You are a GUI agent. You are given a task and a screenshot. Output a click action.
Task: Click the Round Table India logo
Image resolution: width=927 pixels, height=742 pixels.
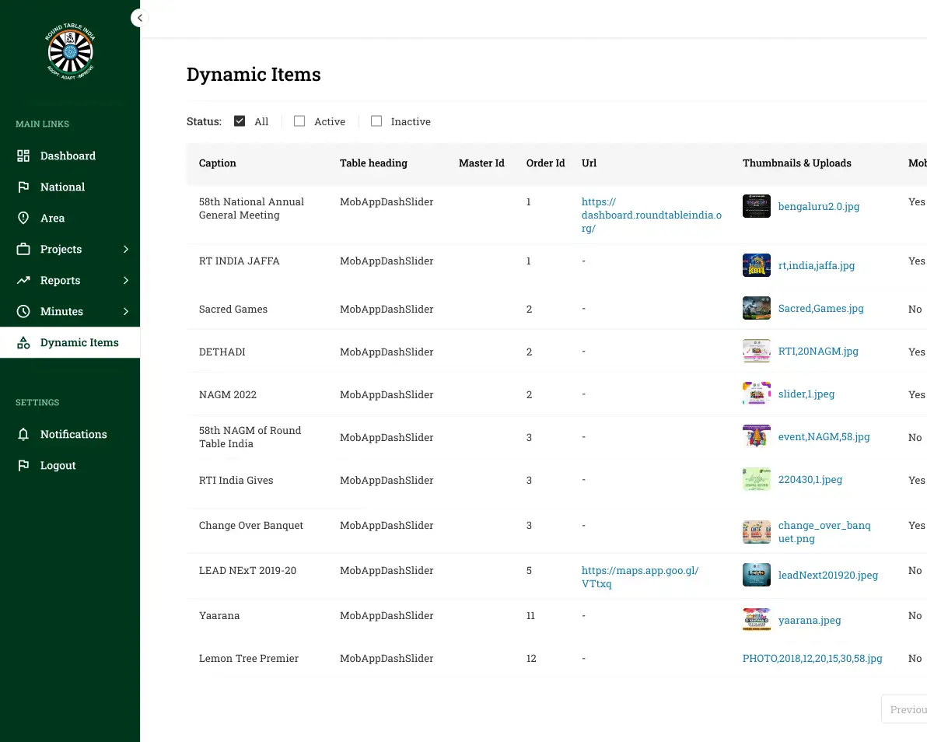click(x=70, y=51)
